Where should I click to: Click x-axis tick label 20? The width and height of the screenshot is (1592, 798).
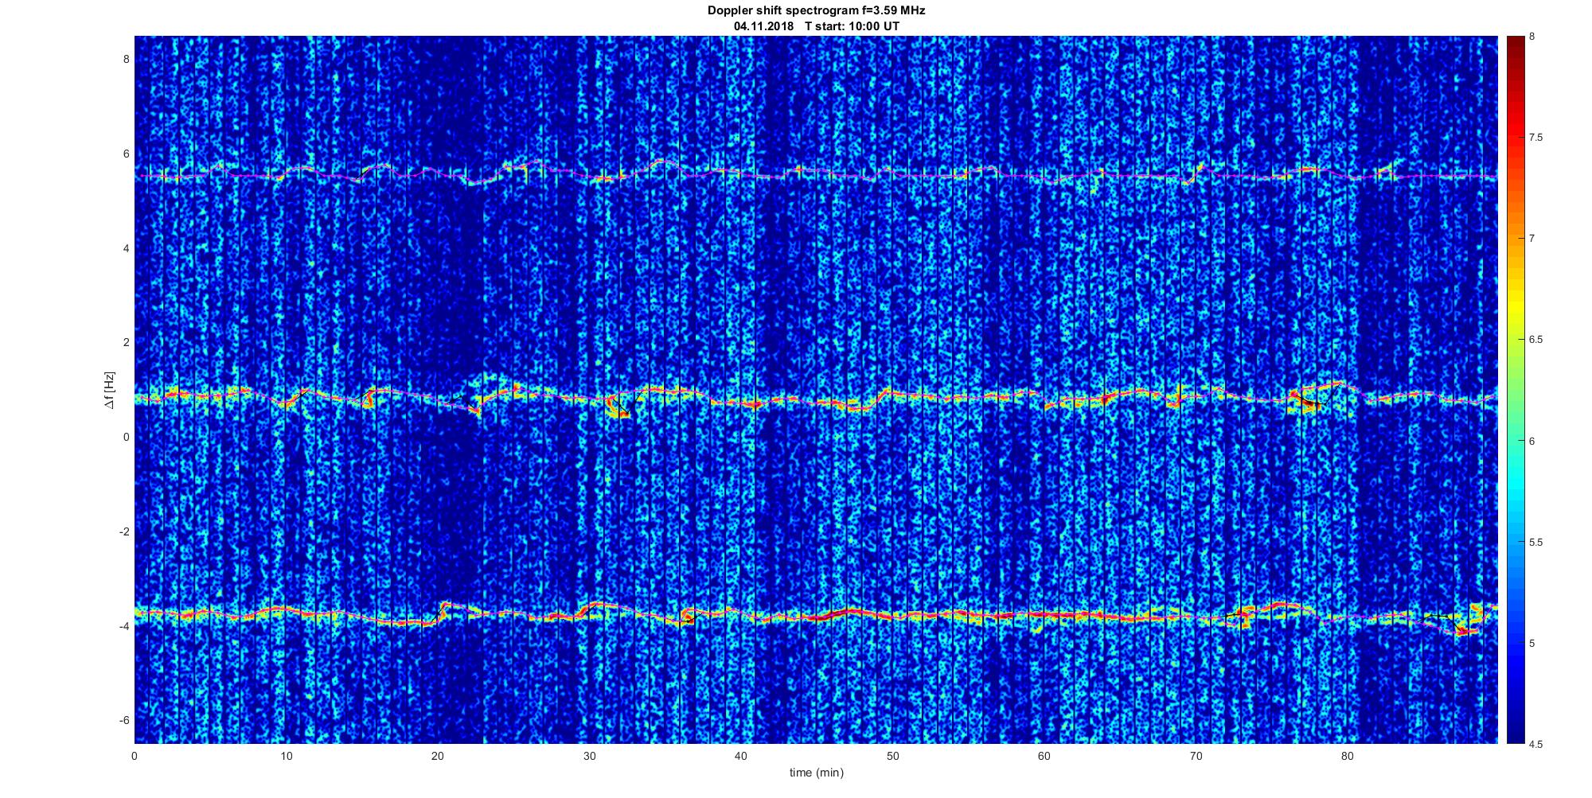438,756
